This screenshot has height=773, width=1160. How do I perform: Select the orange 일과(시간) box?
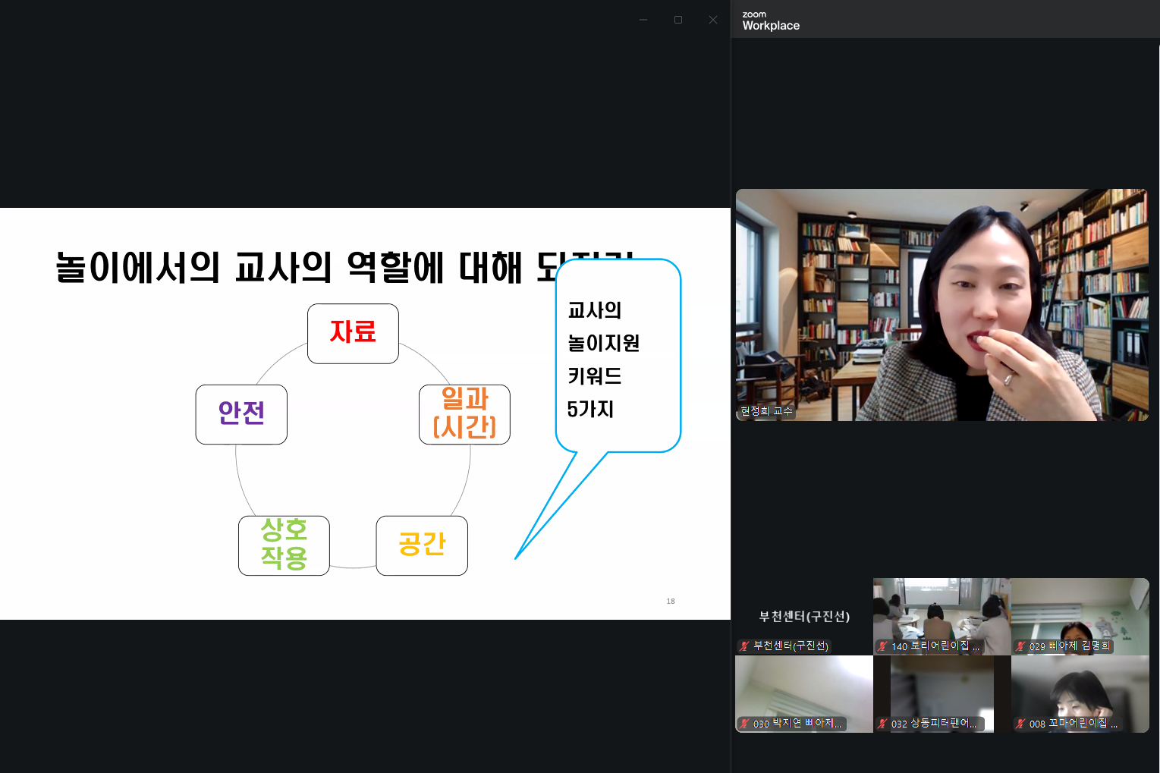tap(464, 413)
